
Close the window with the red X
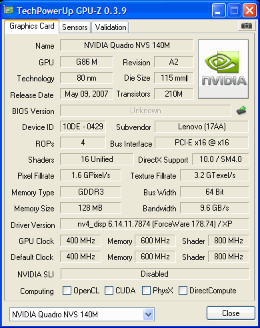(x=249, y=10)
